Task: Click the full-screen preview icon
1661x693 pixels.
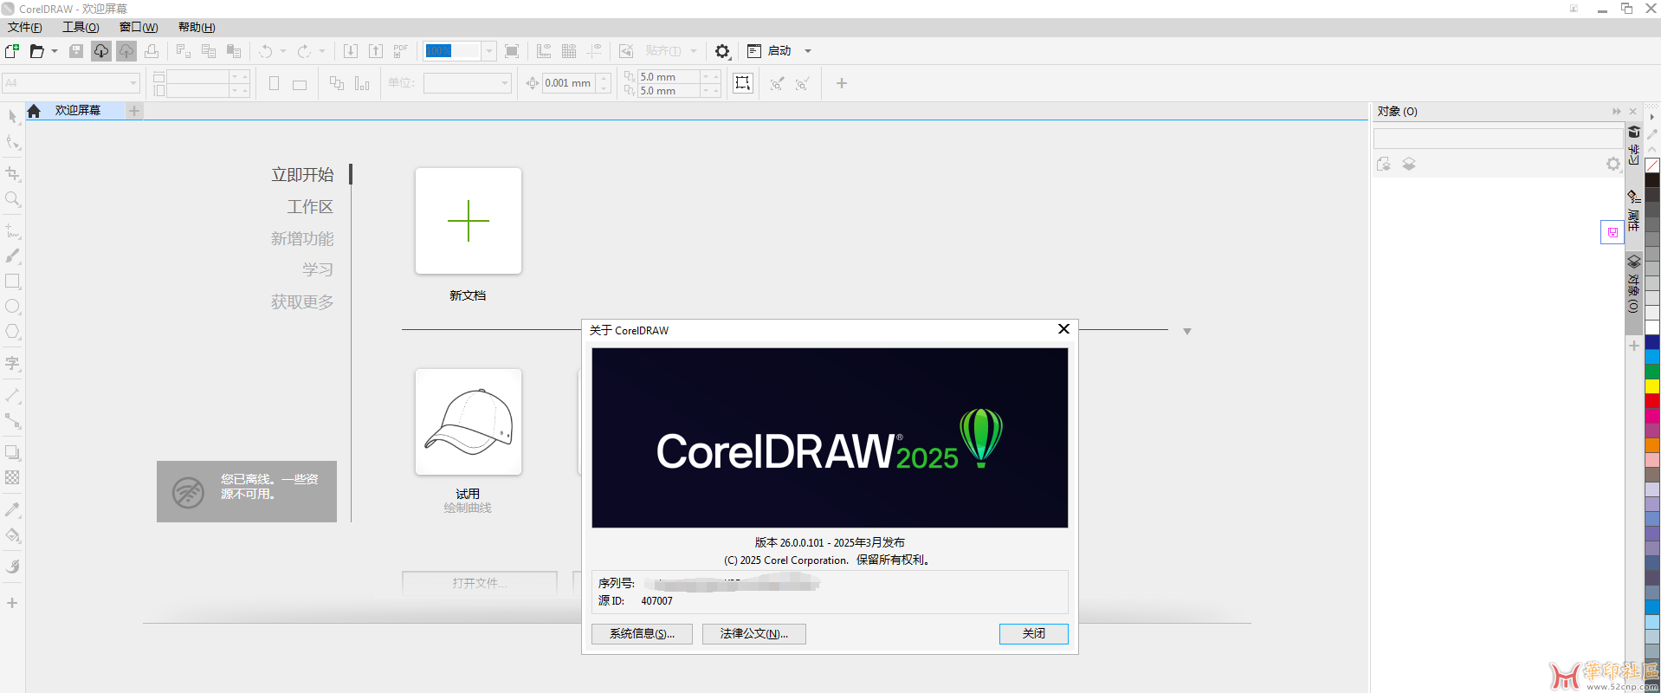Action: point(512,51)
